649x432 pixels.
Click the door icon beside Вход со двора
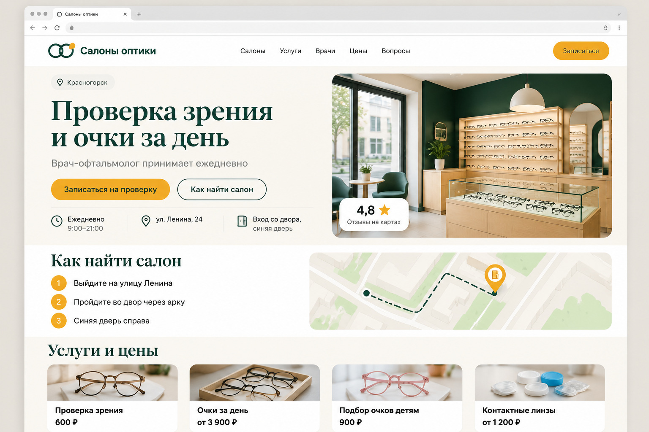point(242,221)
